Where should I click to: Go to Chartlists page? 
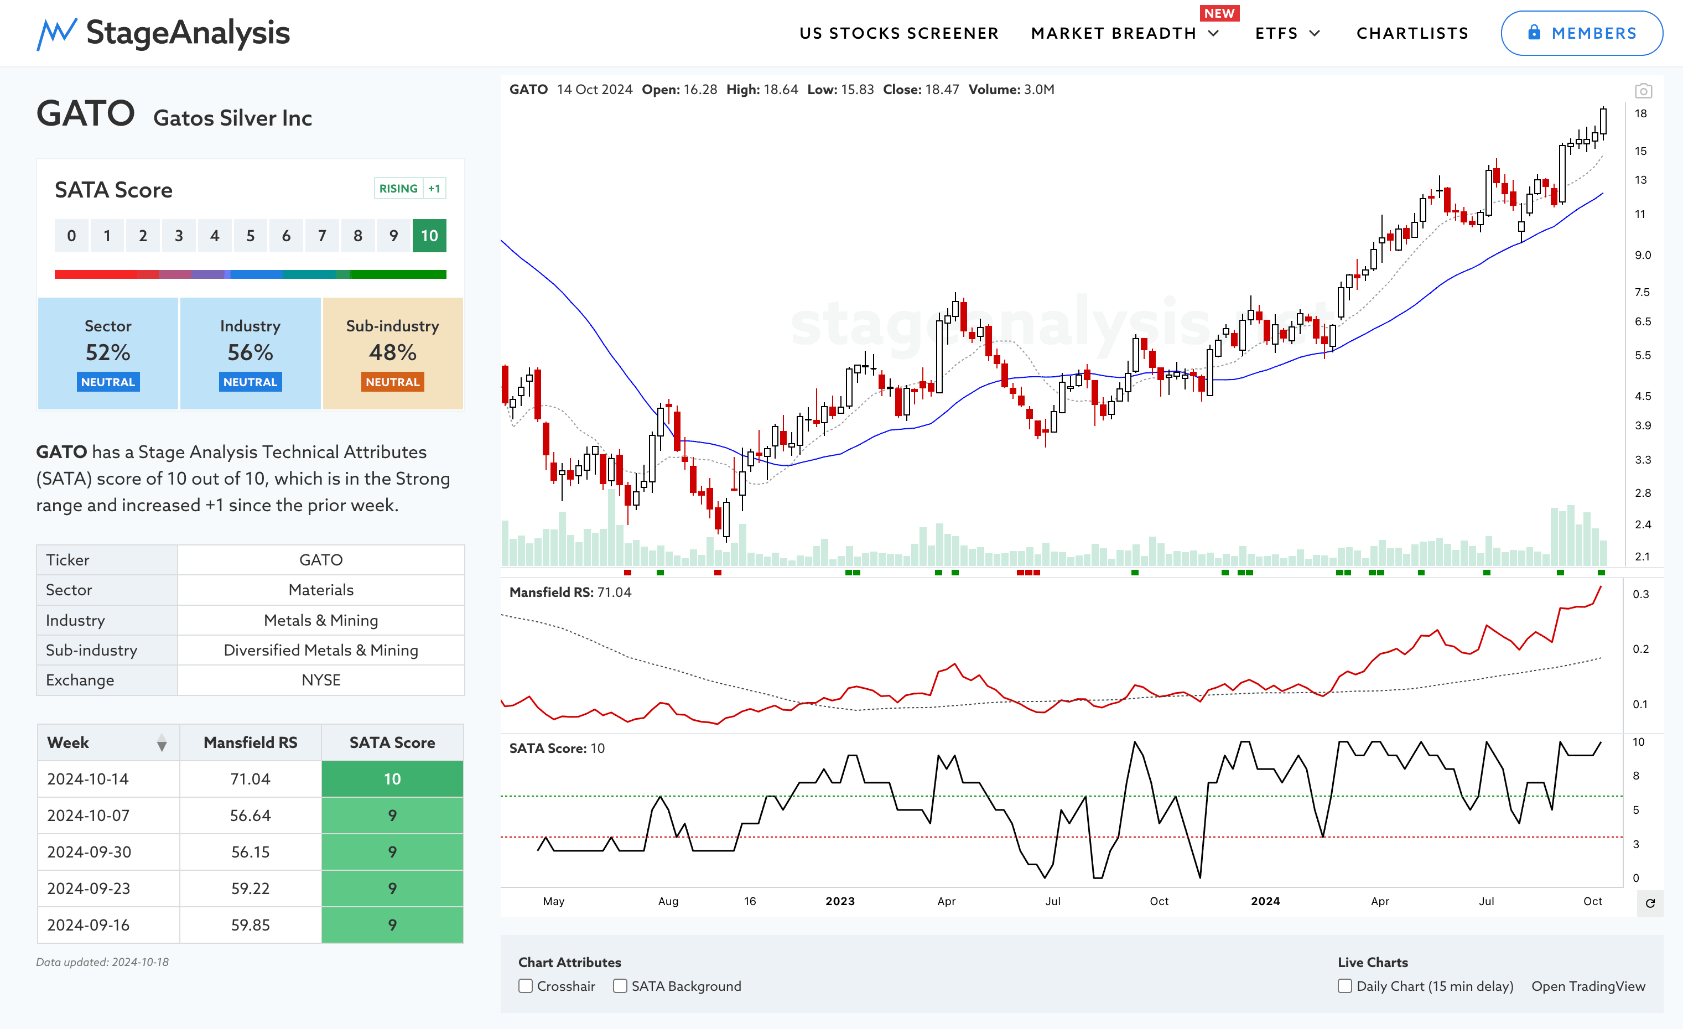click(x=1412, y=33)
